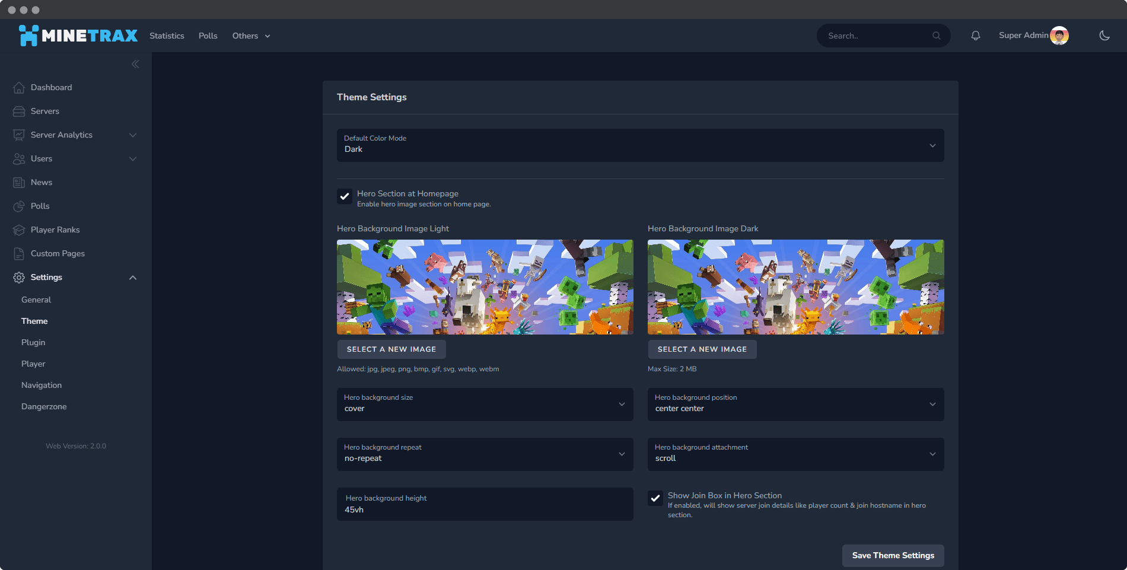Open Hero background position dropdown
Screen dimensions: 1127x570
coord(796,405)
